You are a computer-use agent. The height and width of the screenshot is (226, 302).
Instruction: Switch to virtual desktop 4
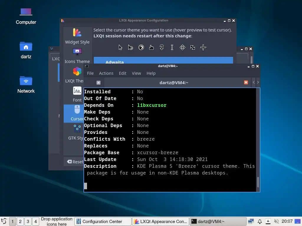point(36,221)
